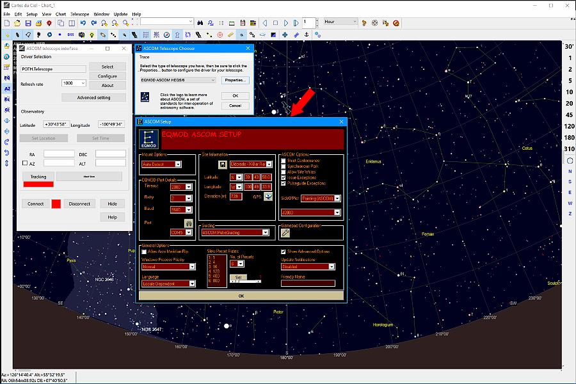Uncheck the Issue Exceptions checkbox
Image resolution: width=576 pixels, height=384 pixels.
(284, 177)
